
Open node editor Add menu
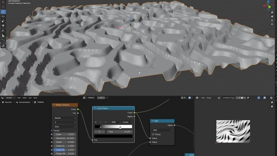(x=30, y=97)
